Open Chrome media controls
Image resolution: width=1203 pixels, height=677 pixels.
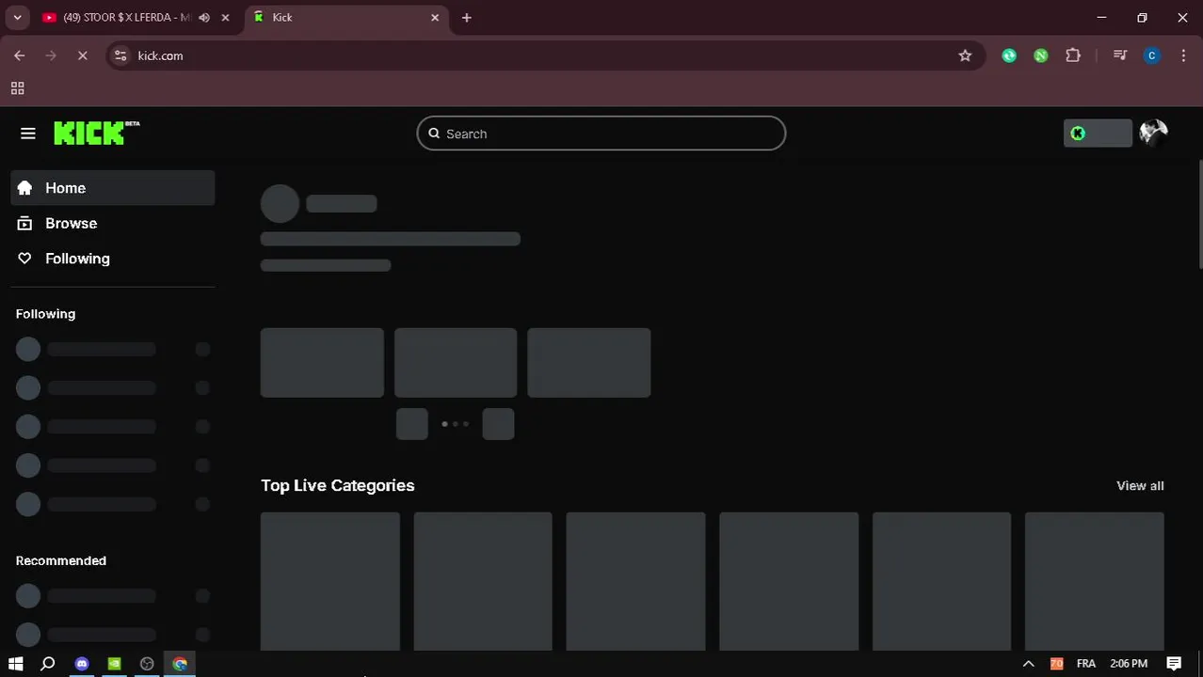click(1119, 55)
